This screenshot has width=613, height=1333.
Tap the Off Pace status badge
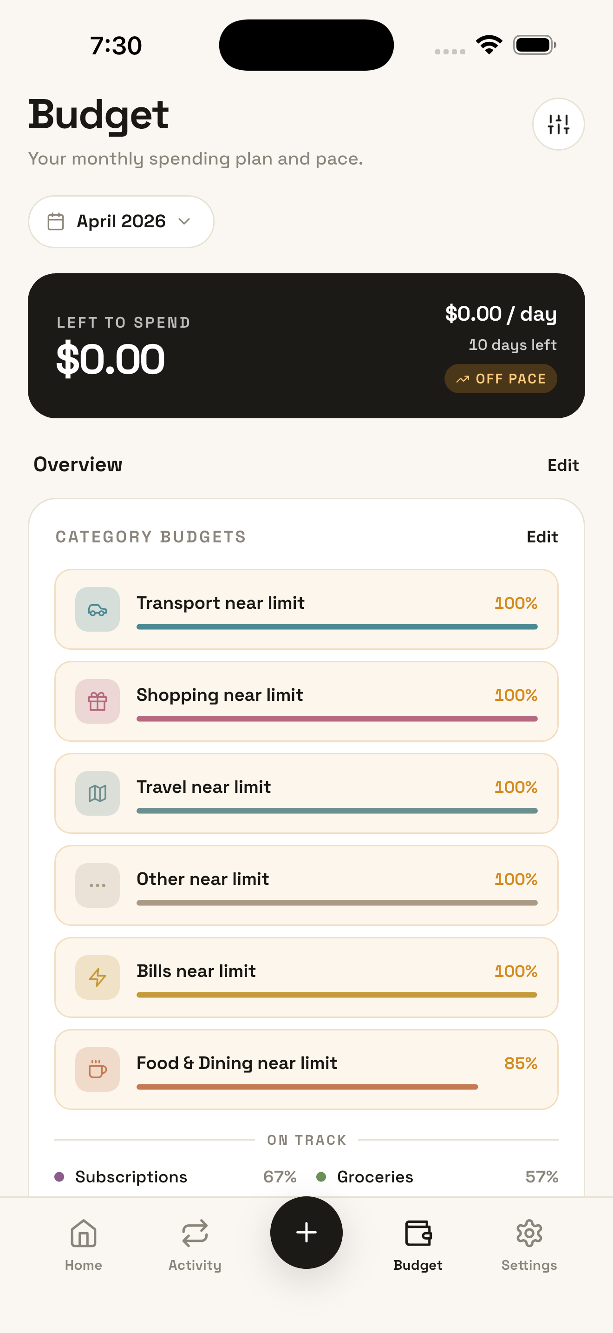500,379
